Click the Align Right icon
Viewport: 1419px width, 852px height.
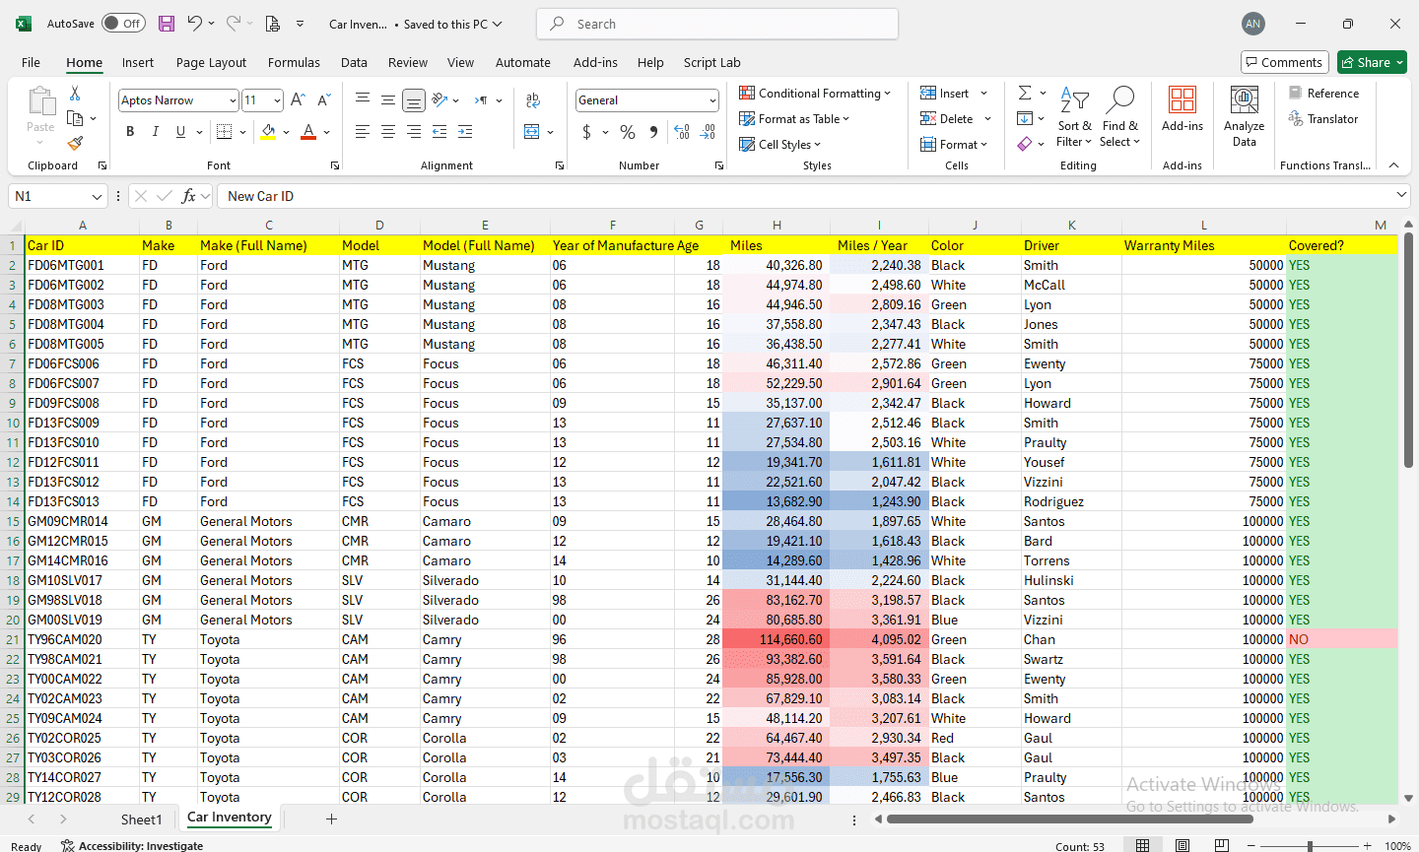tap(414, 132)
